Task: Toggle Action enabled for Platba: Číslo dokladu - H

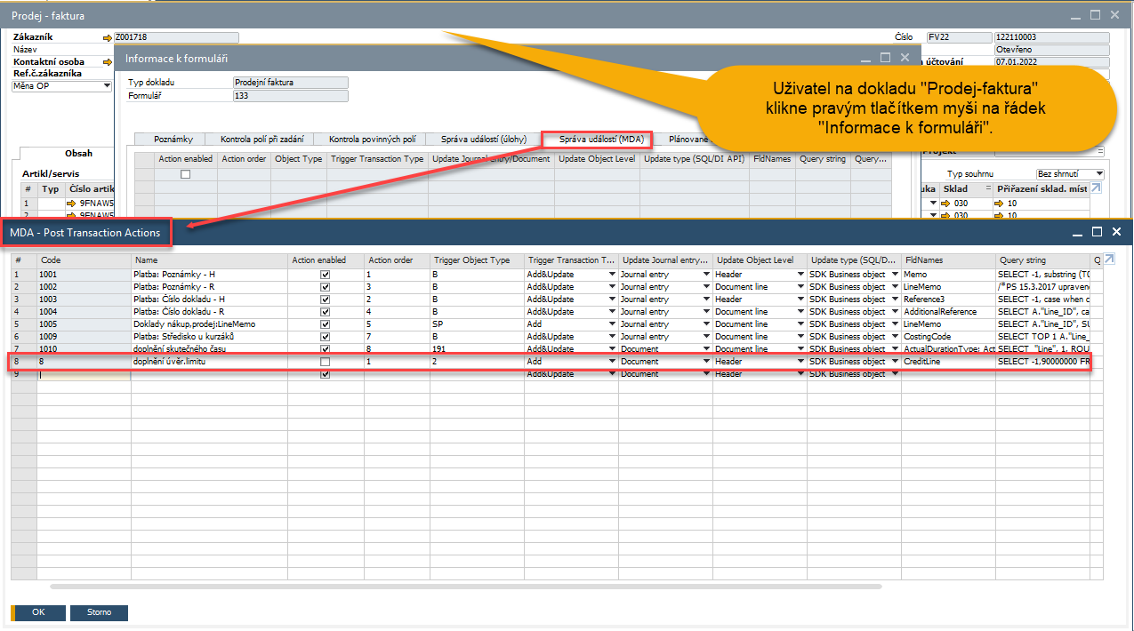Action: [325, 300]
